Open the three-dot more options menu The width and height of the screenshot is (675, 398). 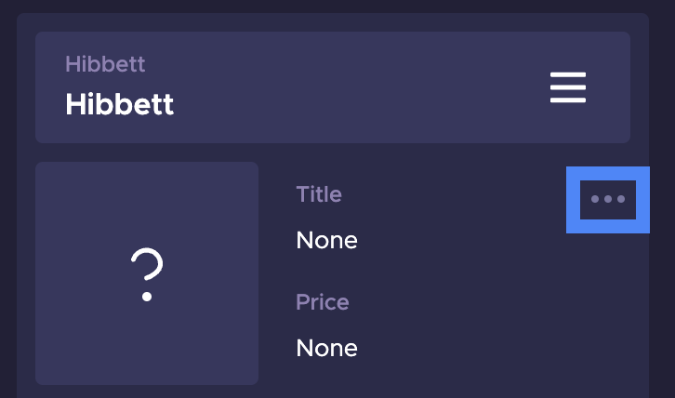[608, 199]
